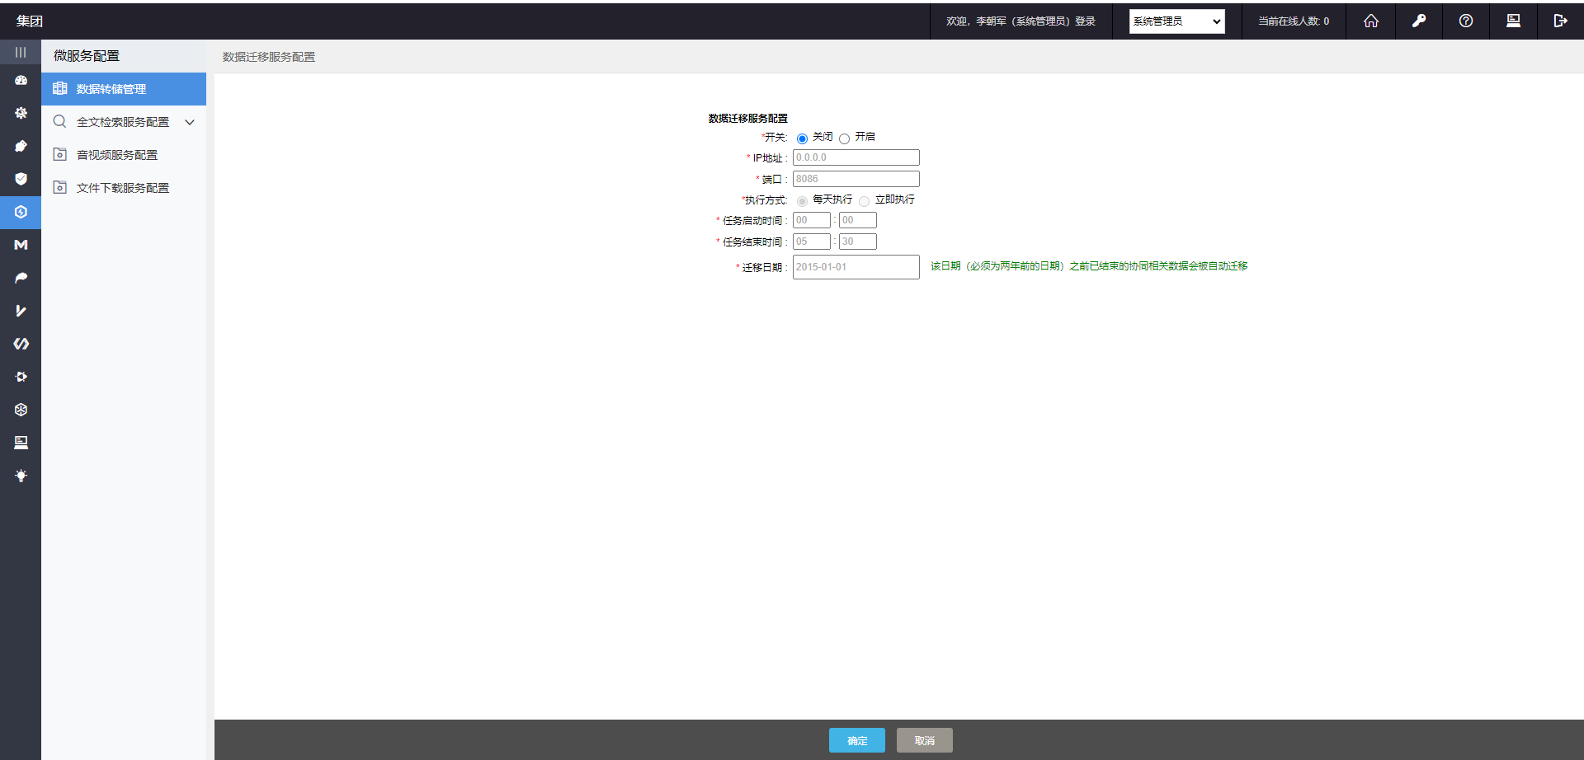
Task: Click the 任务结束时间 minute field
Action: 858,242
